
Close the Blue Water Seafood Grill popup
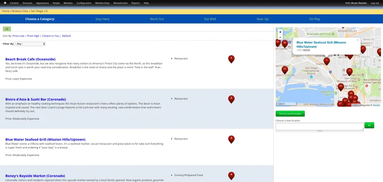(358, 40)
